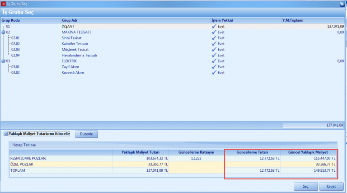This screenshot has width=347, height=193.
Task: Toggle Kuvvetli Akım permission checkmark icon
Action: point(214,72)
